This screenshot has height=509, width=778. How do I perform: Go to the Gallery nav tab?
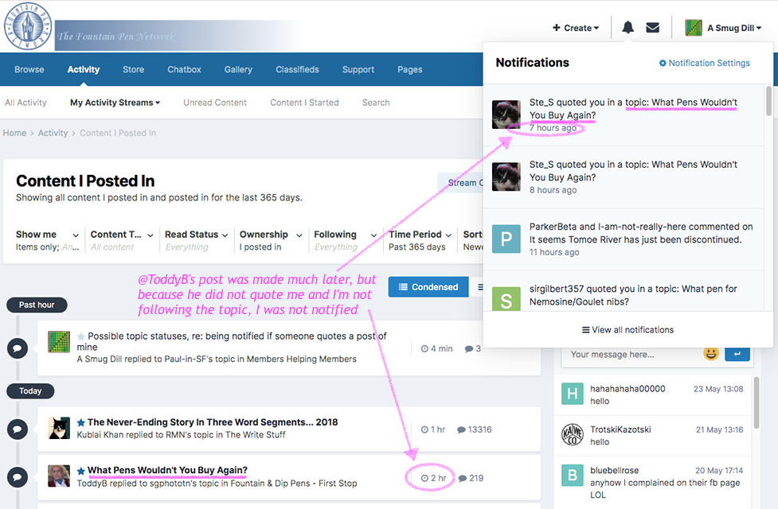(238, 69)
